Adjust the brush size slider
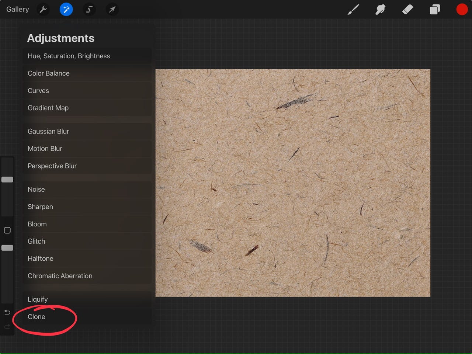This screenshot has width=472, height=354. 7,179
